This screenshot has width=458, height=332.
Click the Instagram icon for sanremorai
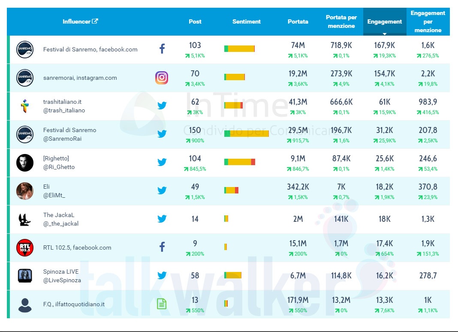click(162, 78)
